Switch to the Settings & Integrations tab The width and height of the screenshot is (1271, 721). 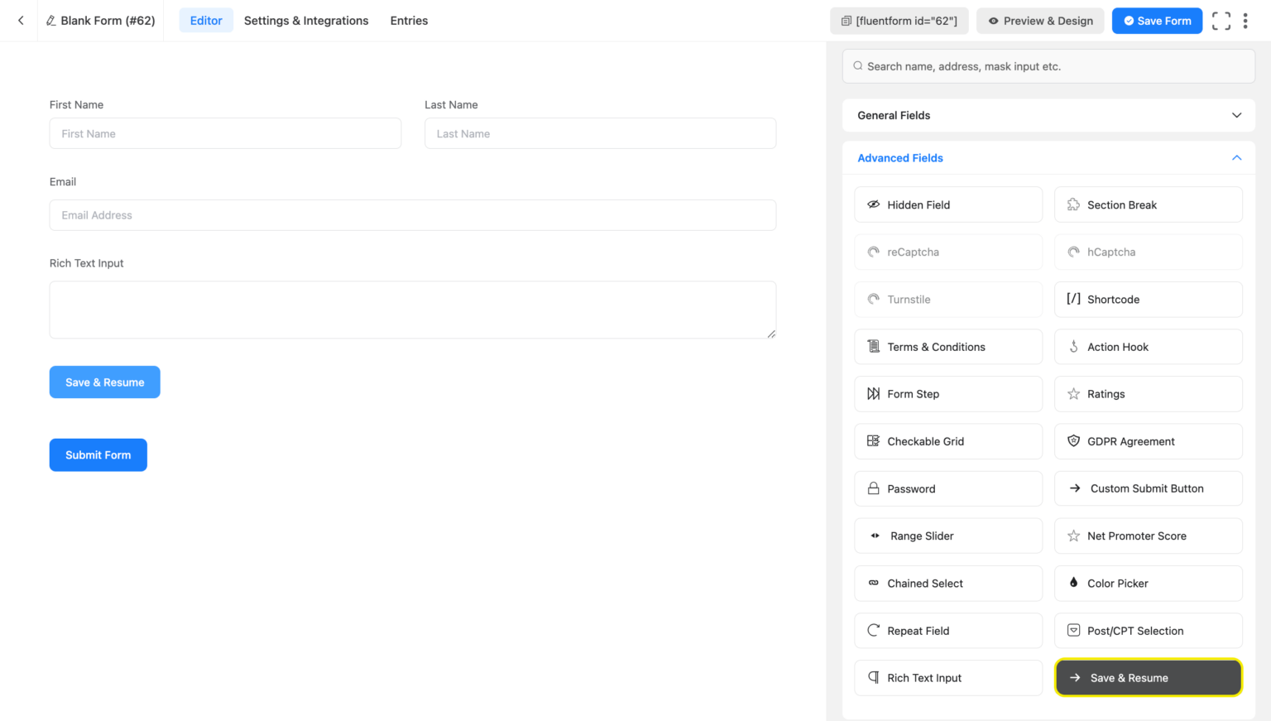coord(306,21)
